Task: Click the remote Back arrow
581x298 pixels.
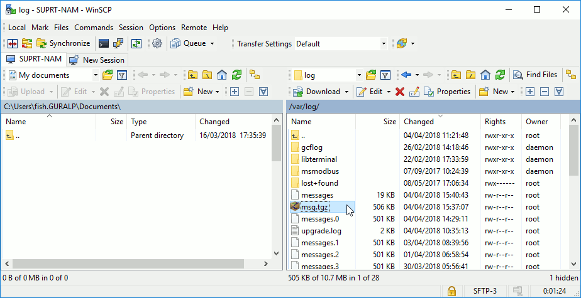Action: (406, 75)
